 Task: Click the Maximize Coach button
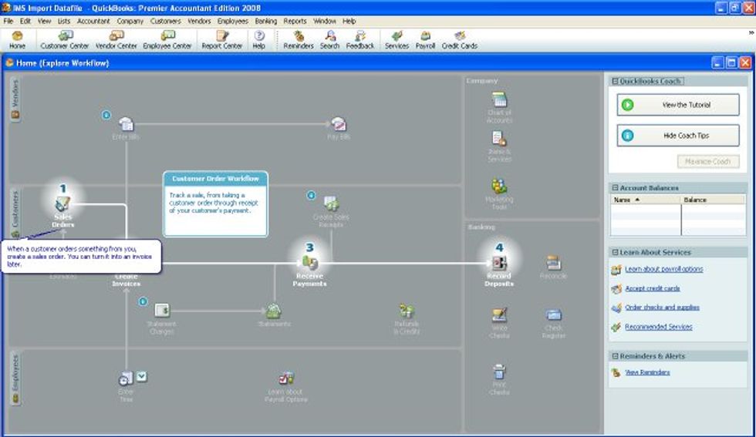pyautogui.click(x=708, y=161)
